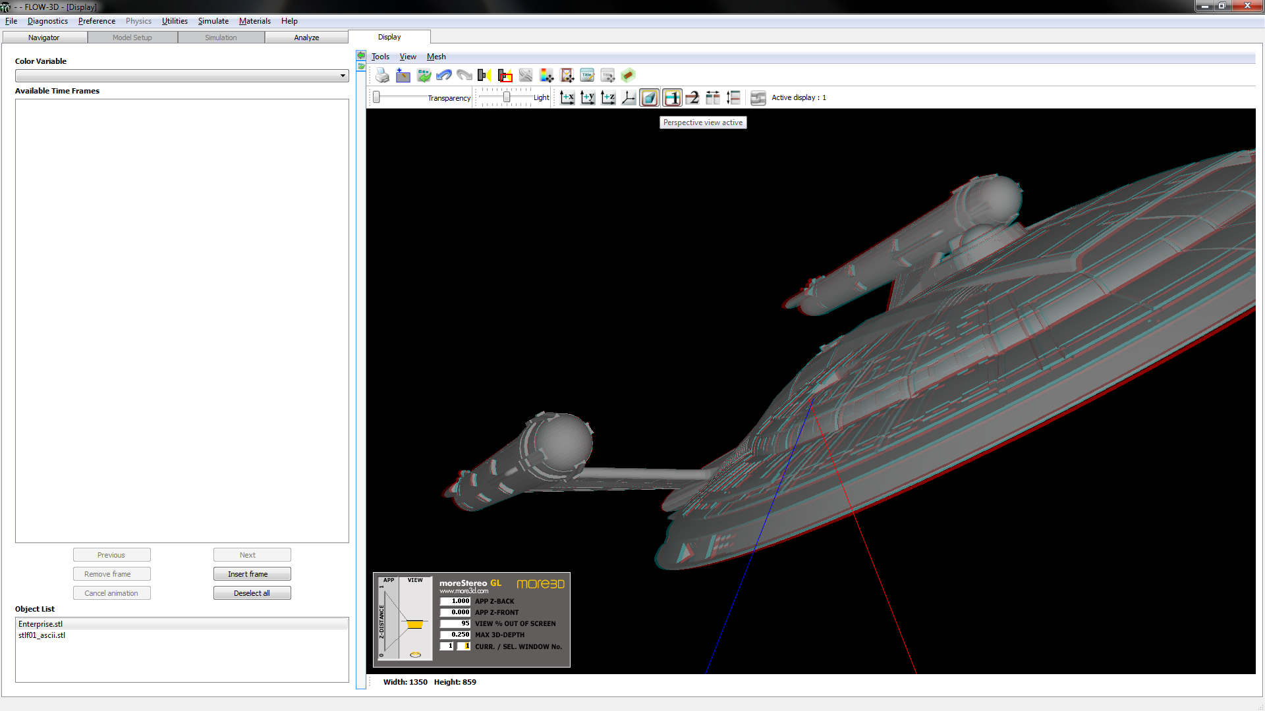Image resolution: width=1265 pixels, height=711 pixels.
Task: Open the Mesh menu in display panel
Action: pyautogui.click(x=436, y=57)
